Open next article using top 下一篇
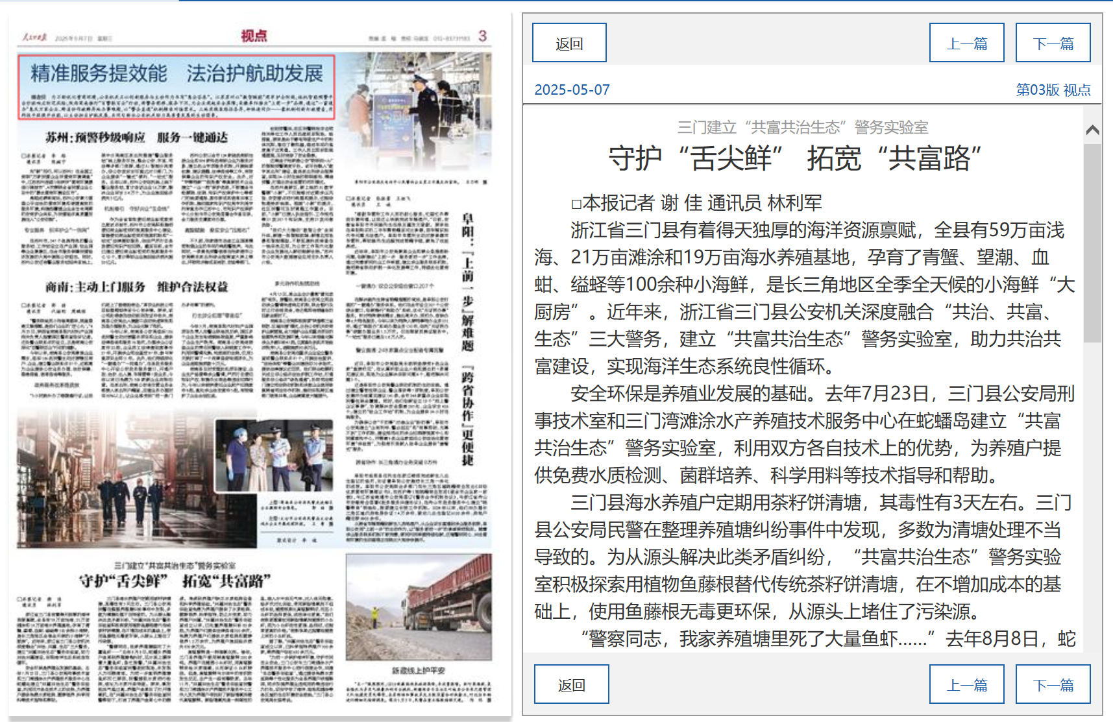The image size is (1113, 722). point(1053,43)
